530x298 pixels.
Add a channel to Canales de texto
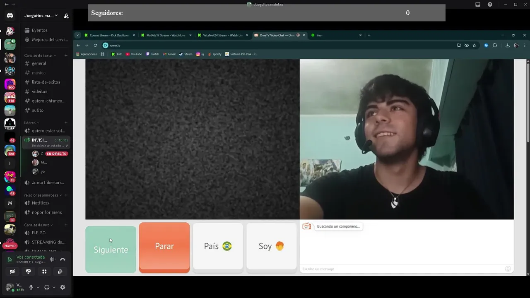(66, 55)
